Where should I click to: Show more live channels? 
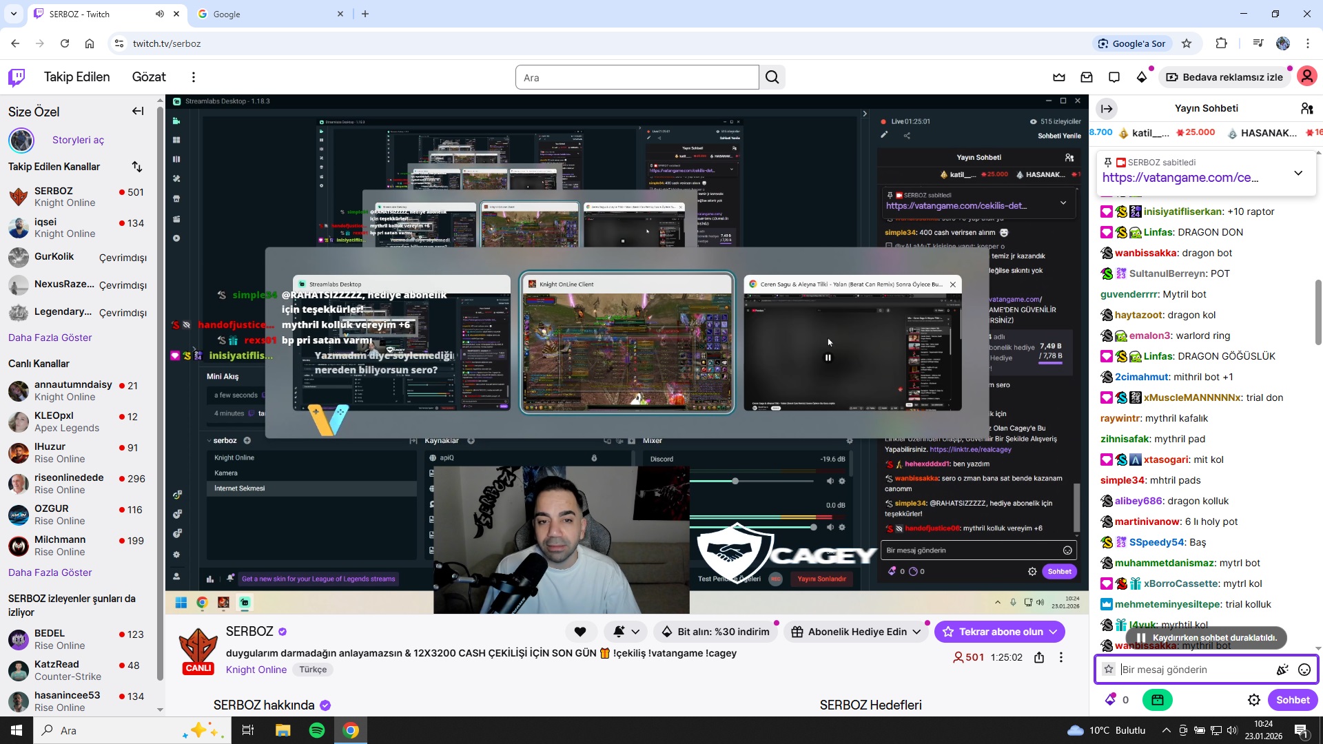point(50,572)
